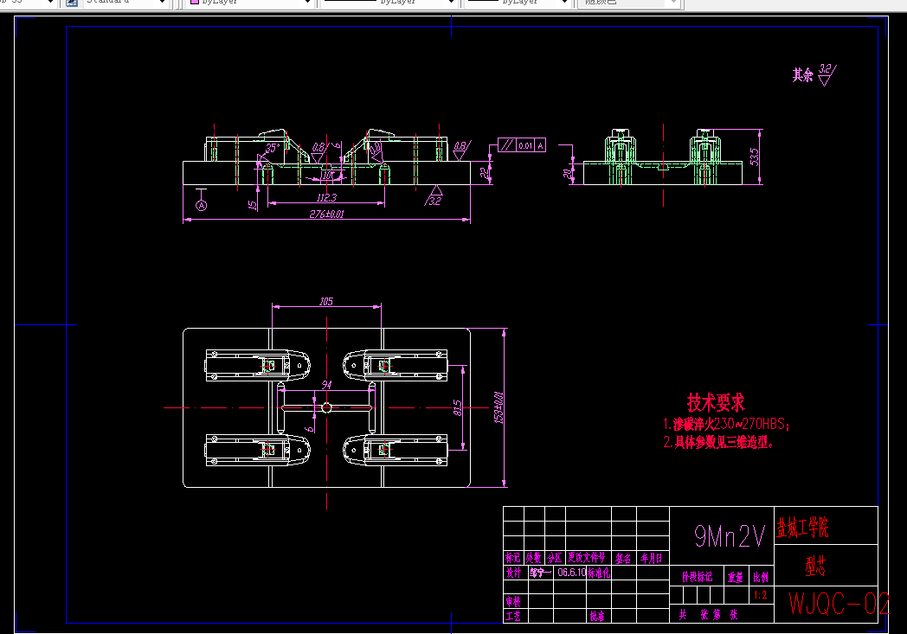Select the 技术要求 heading
Screen dimensions: 907x634
pos(716,402)
